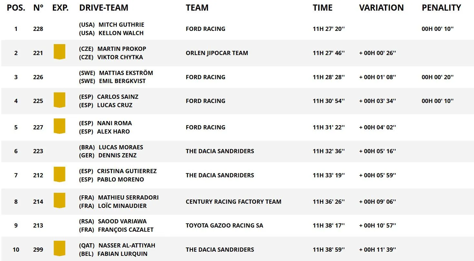Click car number 299
Viewport: 474px width, 261px height.
[38, 250]
